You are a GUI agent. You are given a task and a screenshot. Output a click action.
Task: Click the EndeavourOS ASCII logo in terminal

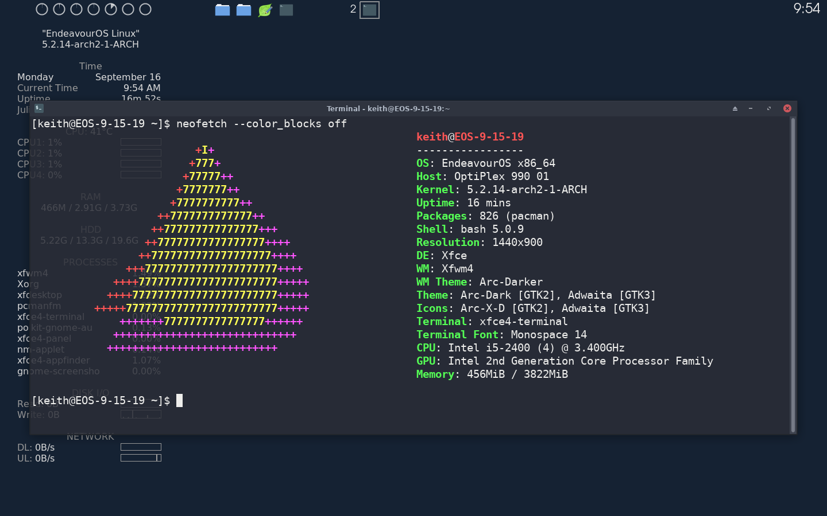pyautogui.click(x=202, y=249)
